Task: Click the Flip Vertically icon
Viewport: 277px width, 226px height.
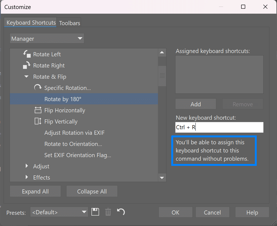Action: pos(37,121)
